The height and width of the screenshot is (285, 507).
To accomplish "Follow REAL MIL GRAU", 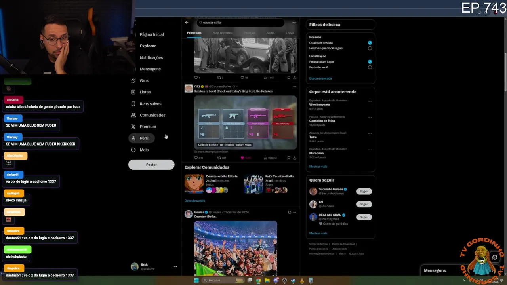I will click(364, 217).
